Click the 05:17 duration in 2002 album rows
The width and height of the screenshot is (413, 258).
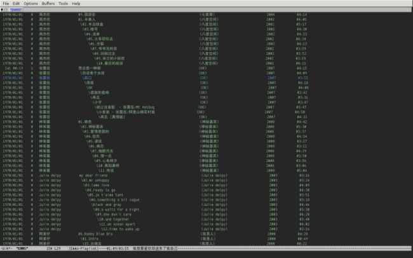coord(301,25)
